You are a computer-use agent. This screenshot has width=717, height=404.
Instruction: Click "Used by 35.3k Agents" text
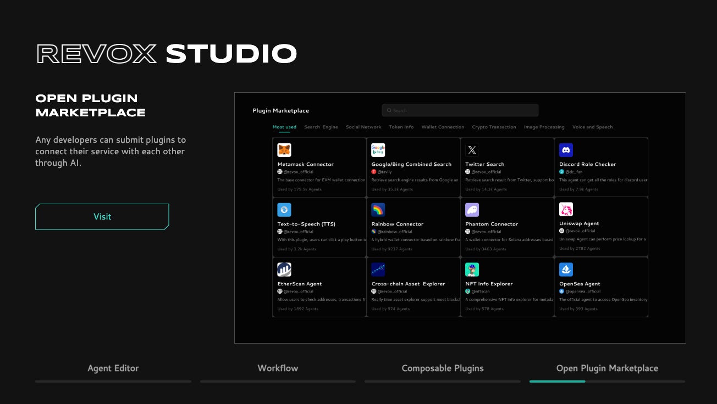[x=392, y=189]
